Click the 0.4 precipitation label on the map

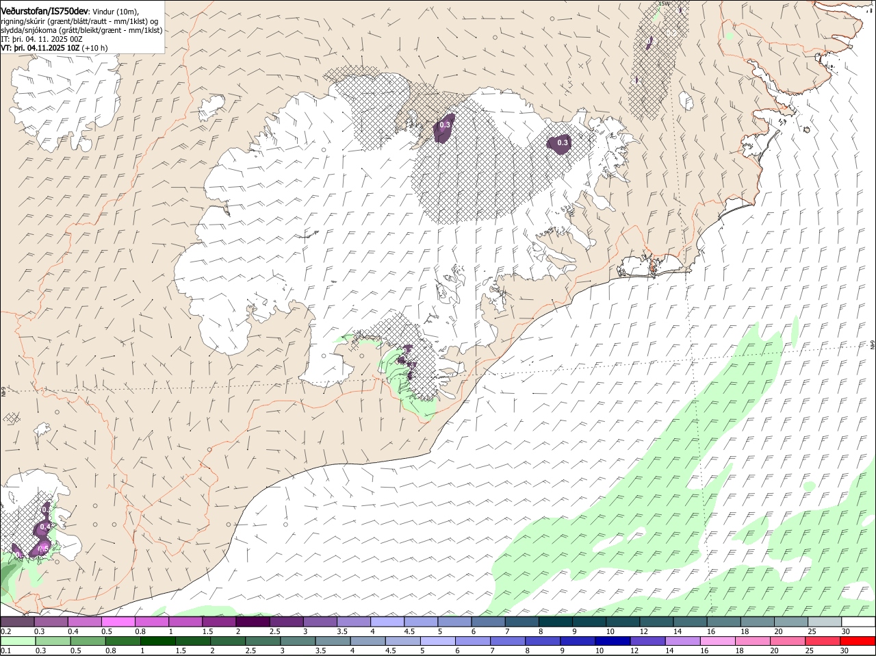(45, 526)
